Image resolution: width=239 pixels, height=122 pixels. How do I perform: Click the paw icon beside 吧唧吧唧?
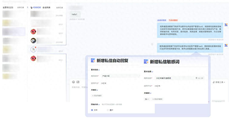pos(32,7)
